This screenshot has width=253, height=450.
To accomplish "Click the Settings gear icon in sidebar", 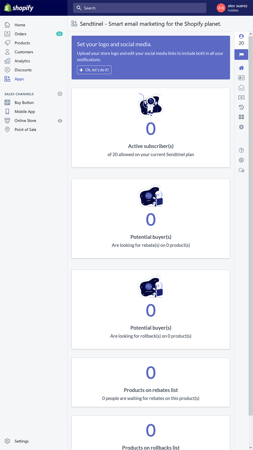I will (x=7, y=441).
